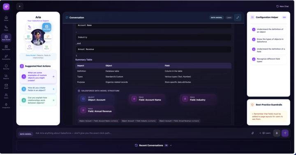Open Home in the left sidebar

pyautogui.click(x=6, y=19)
